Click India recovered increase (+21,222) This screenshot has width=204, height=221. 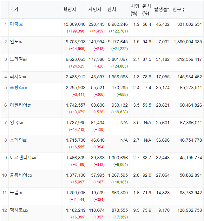coord(120,49)
